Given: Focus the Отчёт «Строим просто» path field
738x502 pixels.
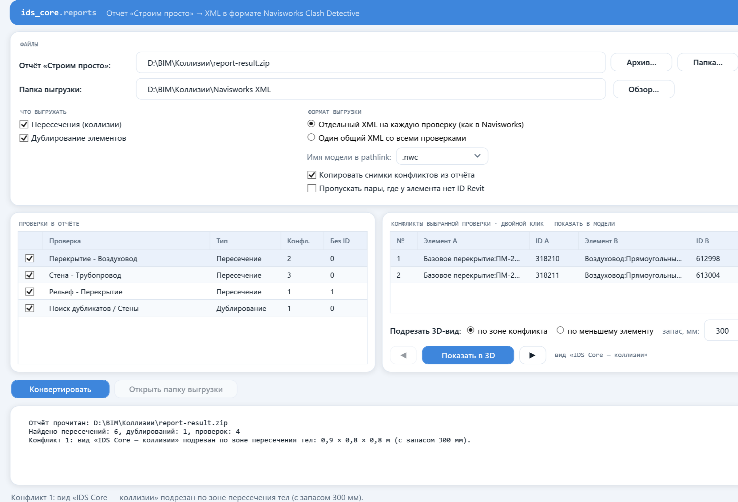Looking at the screenshot, I should [371, 62].
